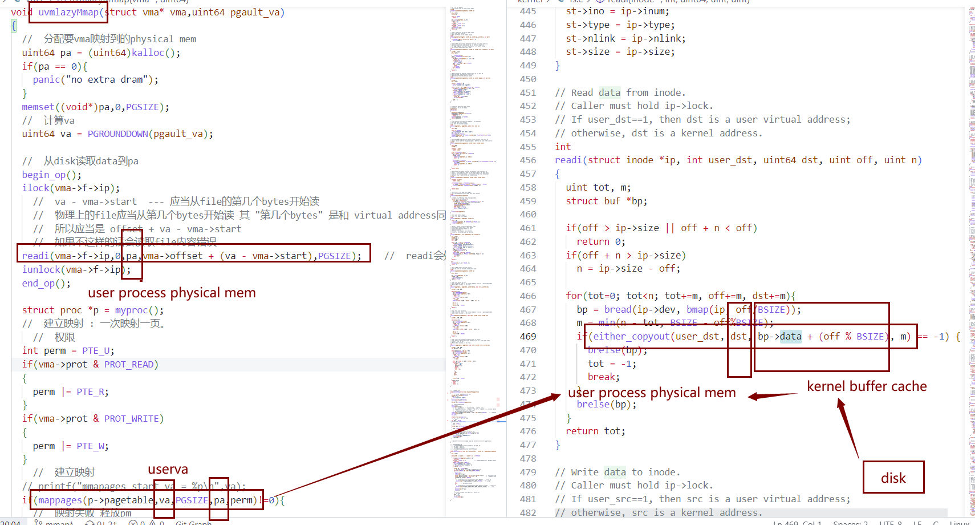Open the Spaces: 2 indentation selector

[850, 522]
